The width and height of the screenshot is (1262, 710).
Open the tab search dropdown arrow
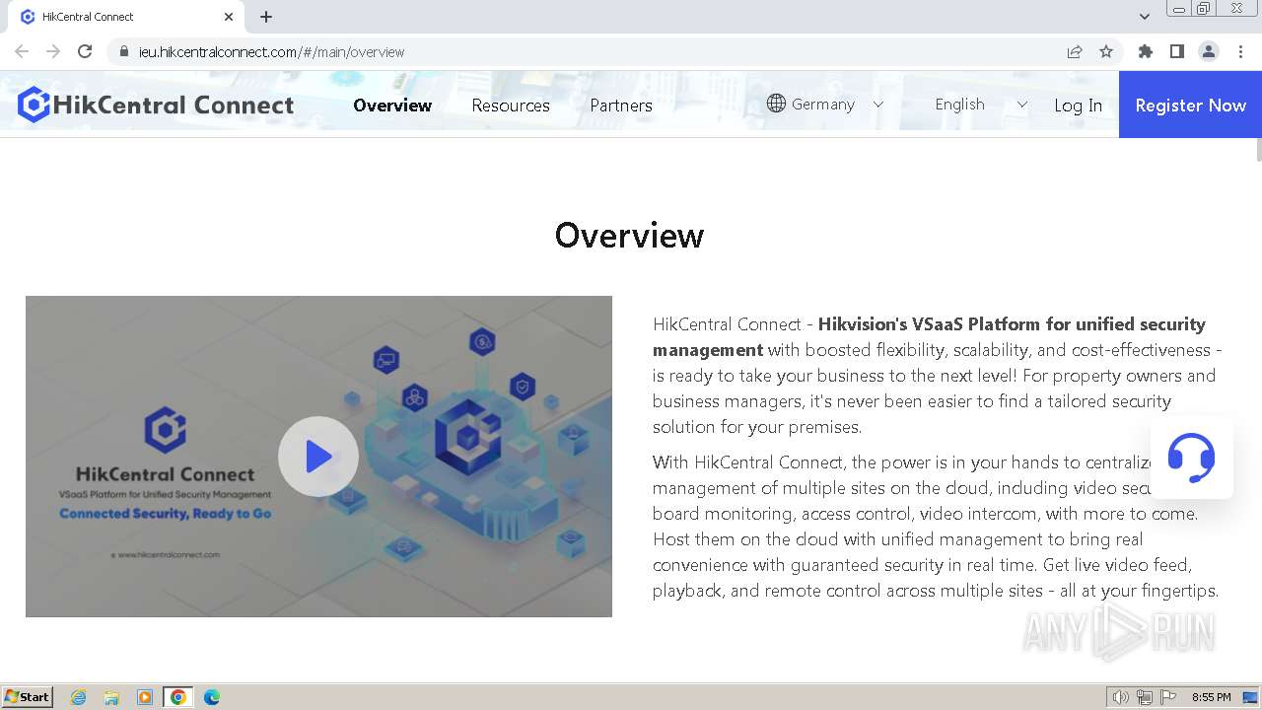point(1144,17)
